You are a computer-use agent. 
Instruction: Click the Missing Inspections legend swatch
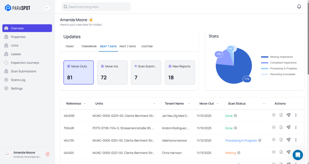point(265,57)
